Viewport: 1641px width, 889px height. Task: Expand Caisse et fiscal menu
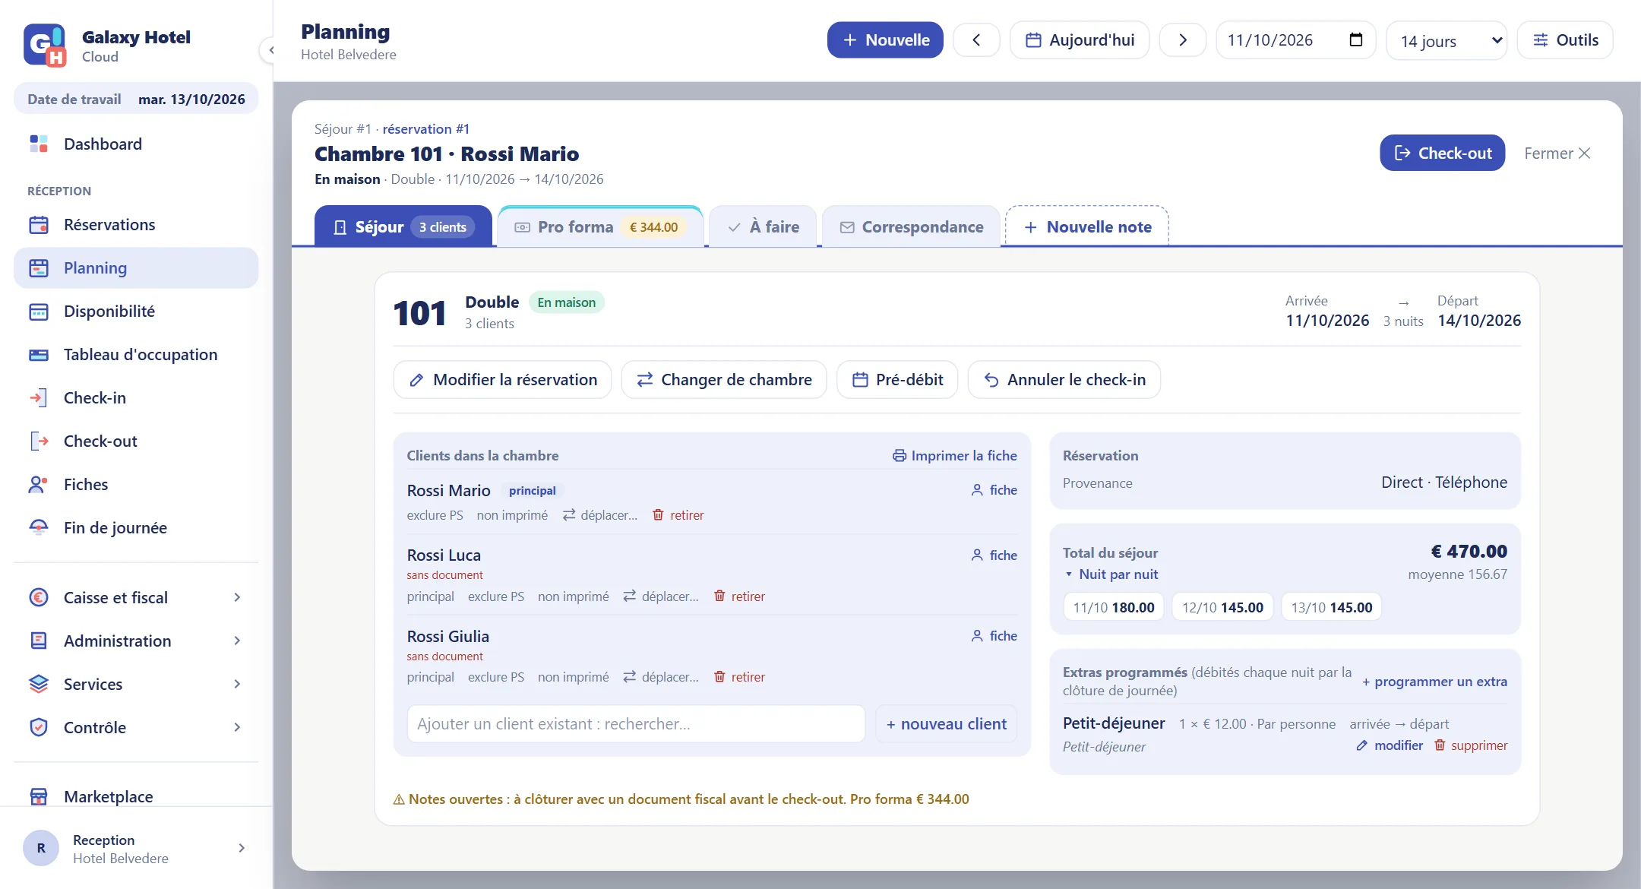[x=136, y=598]
